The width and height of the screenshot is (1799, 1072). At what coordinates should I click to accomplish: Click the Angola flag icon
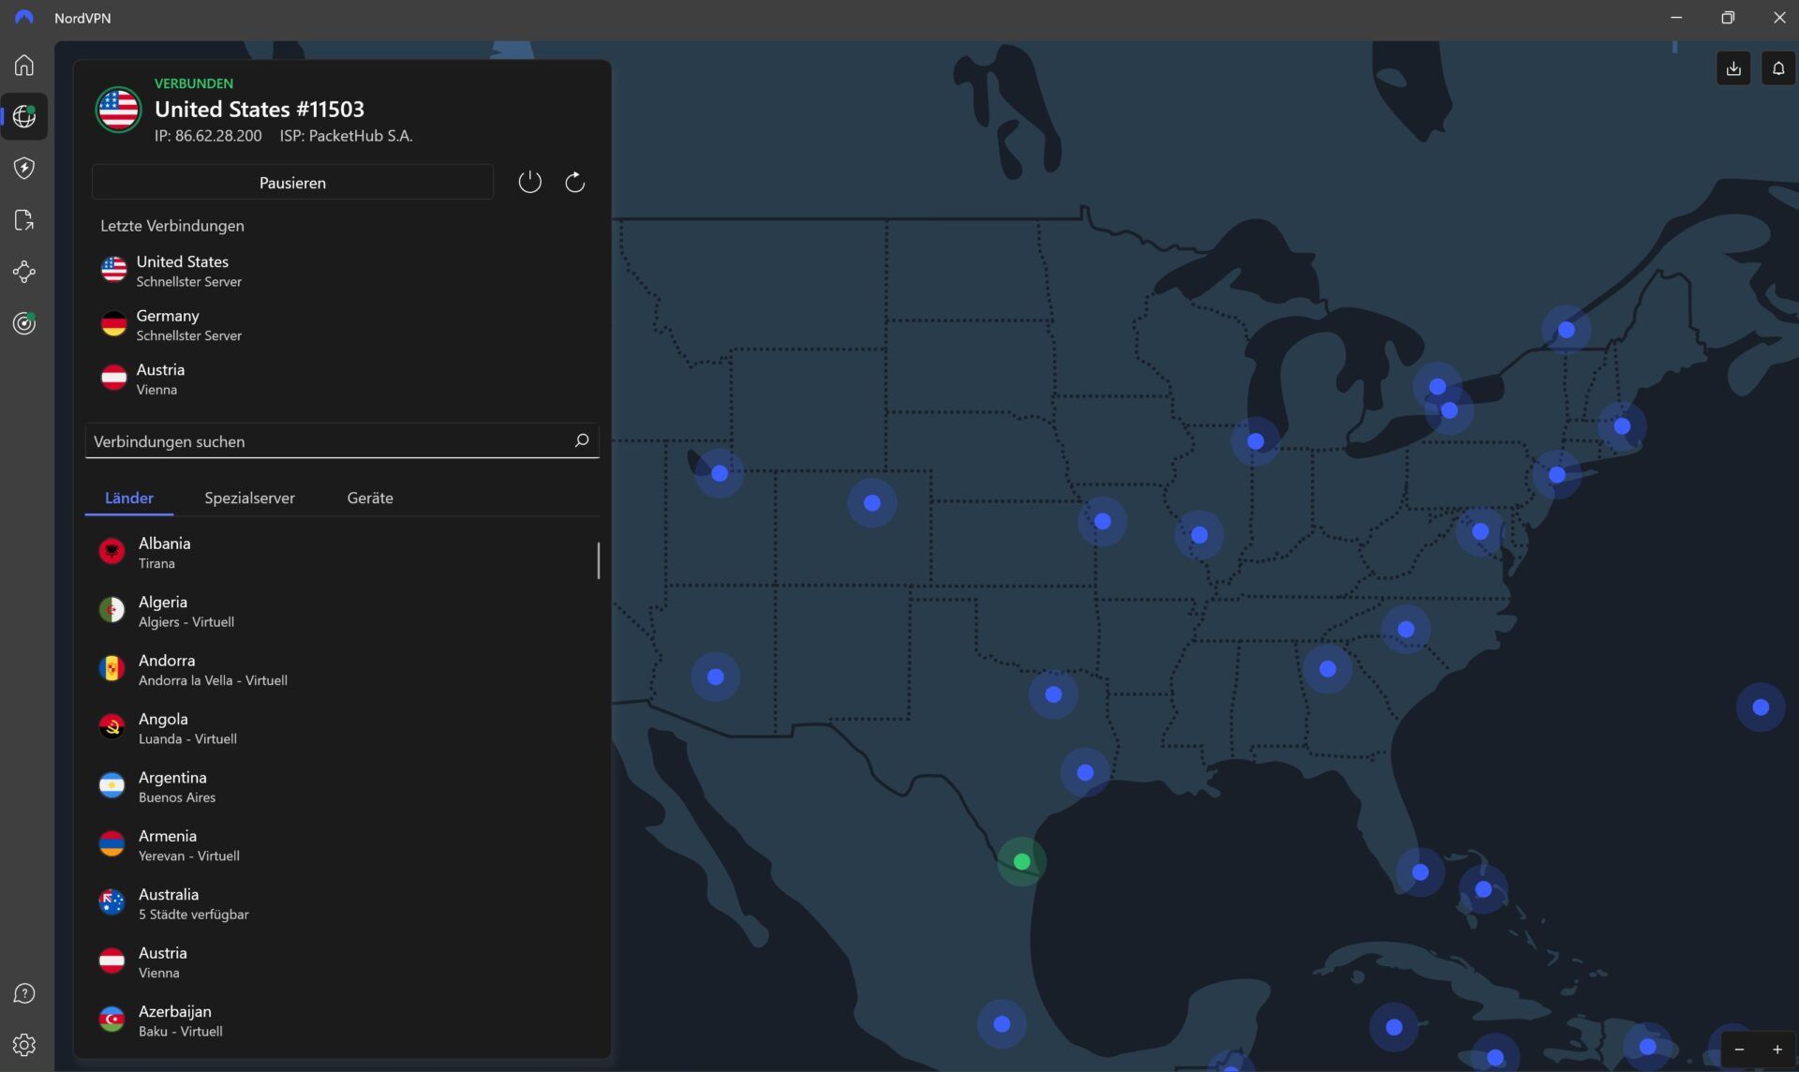click(112, 727)
